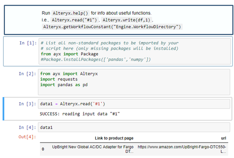Viewport: 234px width, 158px height.
Task: Click the 'from ayx import Alteryx' line
Action: coord(69,74)
